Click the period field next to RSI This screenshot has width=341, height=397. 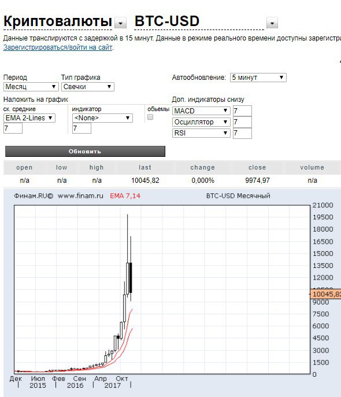coord(242,133)
